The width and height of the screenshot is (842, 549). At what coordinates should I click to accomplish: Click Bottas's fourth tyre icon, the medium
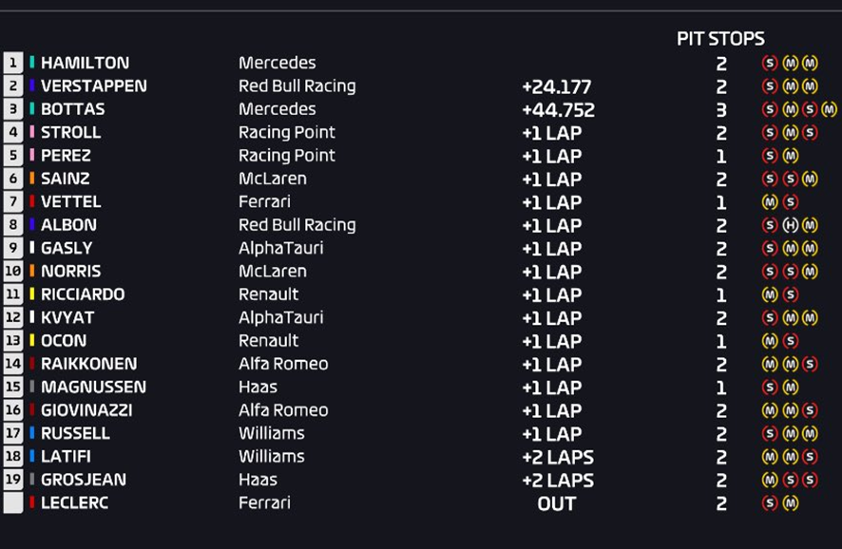[x=829, y=109]
